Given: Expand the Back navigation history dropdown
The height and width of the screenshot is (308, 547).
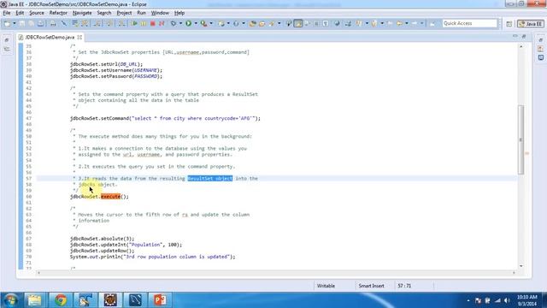Looking at the screenshot, I should click(x=407, y=23).
